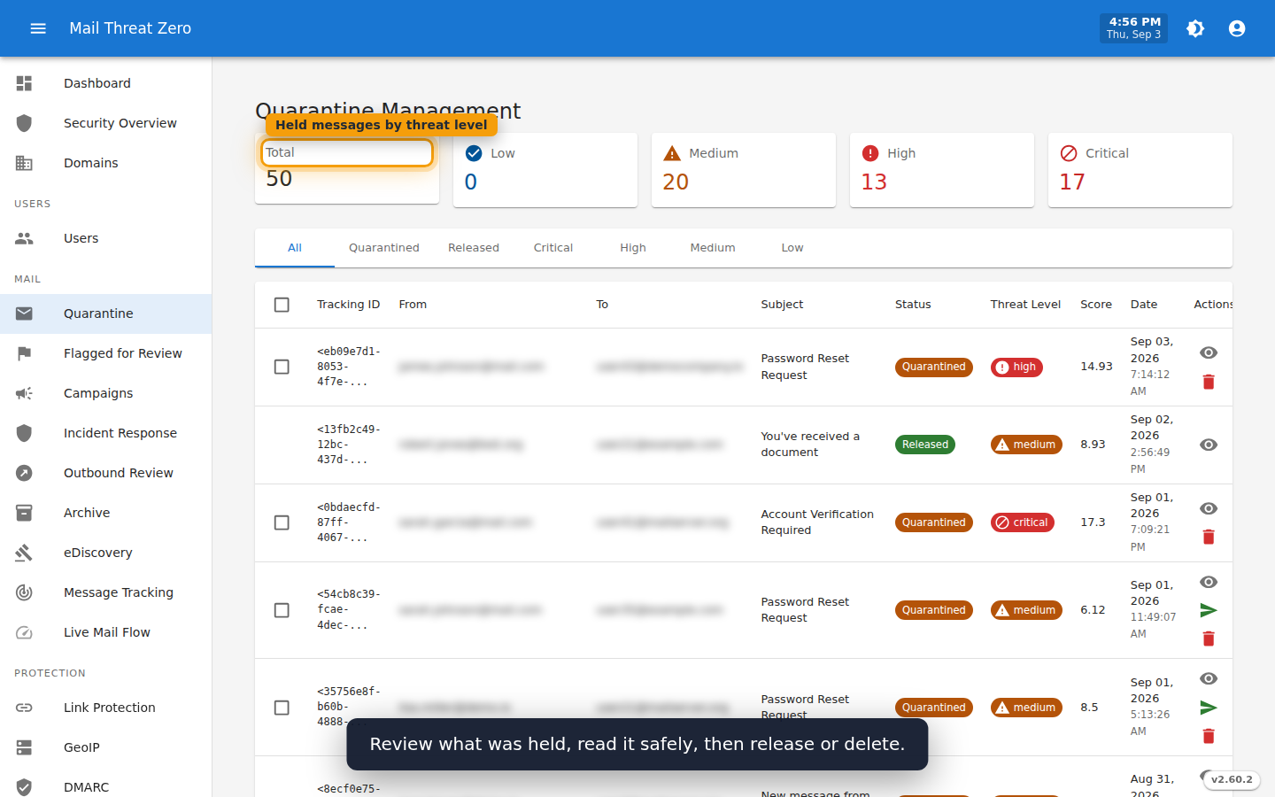Click the Live Mail Flow gauge icon

pyautogui.click(x=24, y=632)
